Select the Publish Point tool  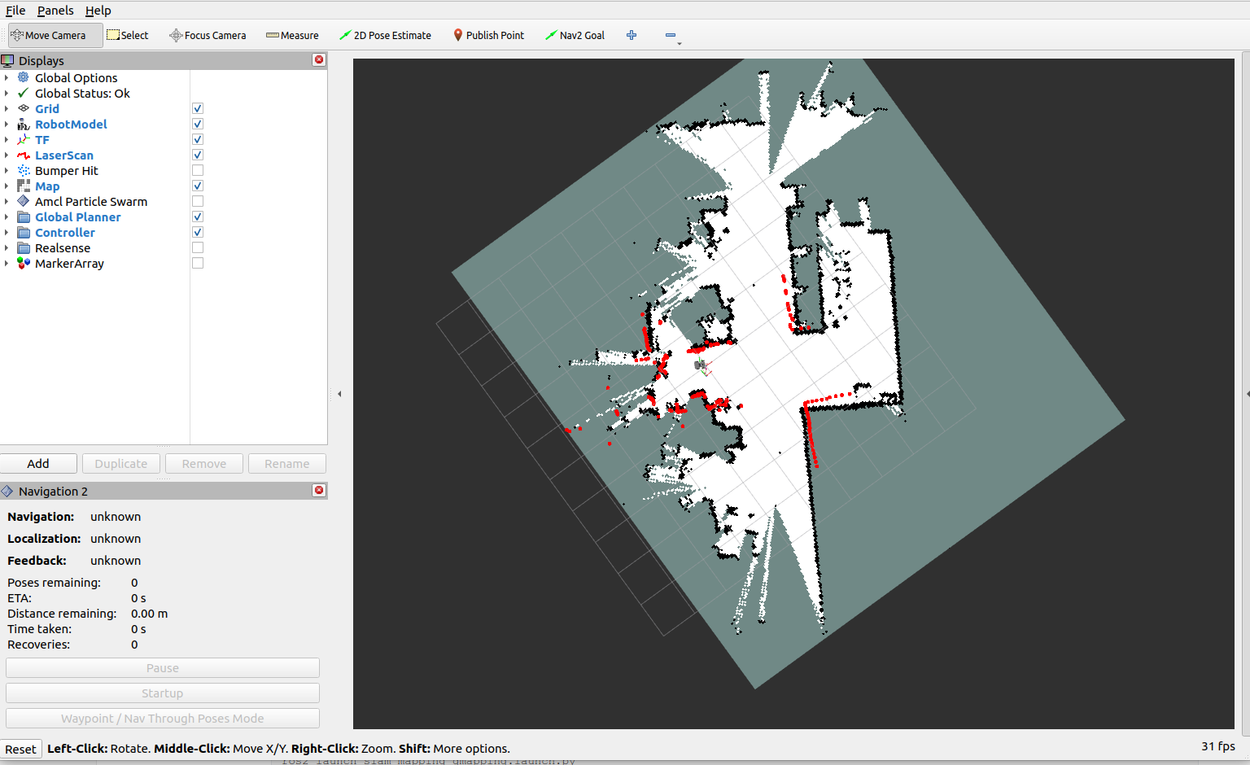488,35
